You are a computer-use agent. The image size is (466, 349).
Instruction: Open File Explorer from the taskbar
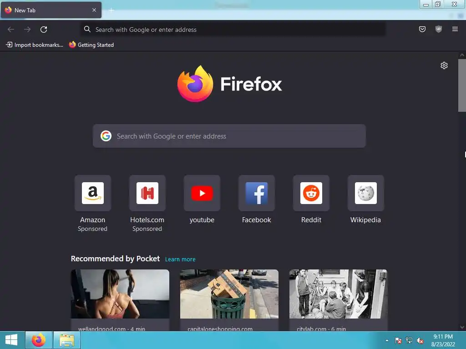(x=67, y=340)
